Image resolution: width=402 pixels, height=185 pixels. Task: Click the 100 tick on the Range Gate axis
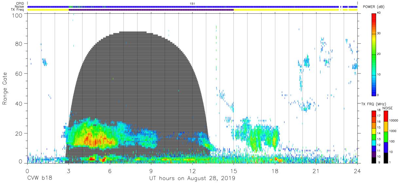pyautogui.click(x=18, y=15)
